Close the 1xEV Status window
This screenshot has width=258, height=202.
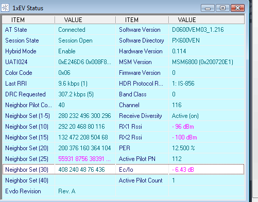pos(237,8)
